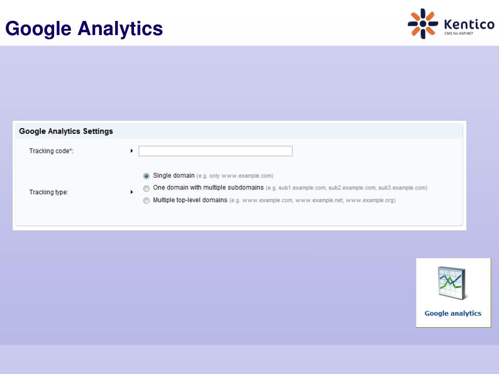
Task: Click the 'One domain with multiple subdomains' label
Action: point(208,187)
